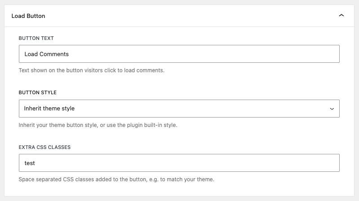Click the help text about inheriting theme style

coord(98,125)
